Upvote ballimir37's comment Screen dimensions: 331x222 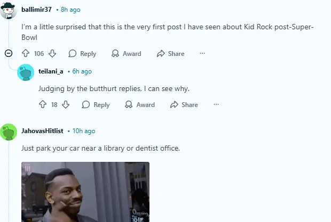(26, 53)
